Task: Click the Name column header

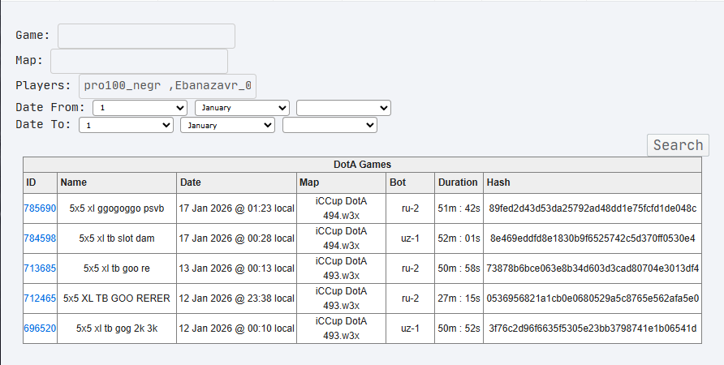Action: (x=73, y=182)
